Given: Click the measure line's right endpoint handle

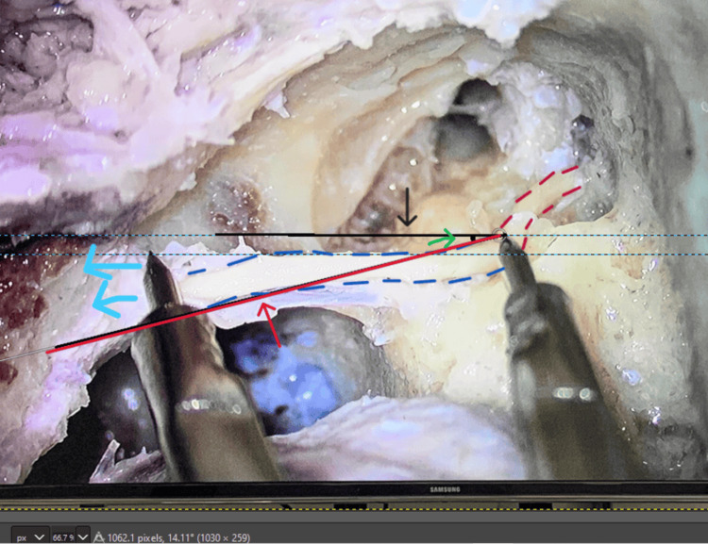Looking at the screenshot, I should click(x=502, y=236).
